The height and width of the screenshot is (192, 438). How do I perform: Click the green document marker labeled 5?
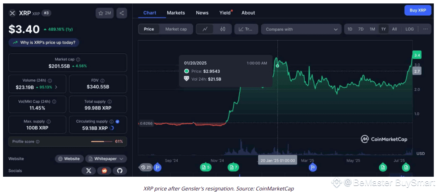[205, 167]
